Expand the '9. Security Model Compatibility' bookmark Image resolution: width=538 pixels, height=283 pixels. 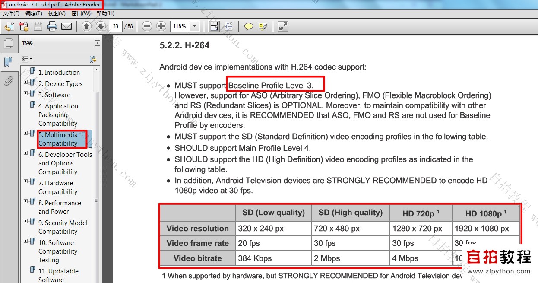point(26,221)
